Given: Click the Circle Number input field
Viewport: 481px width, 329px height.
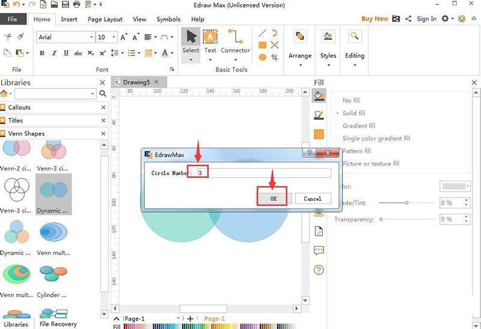Looking at the screenshot, I should [x=262, y=173].
